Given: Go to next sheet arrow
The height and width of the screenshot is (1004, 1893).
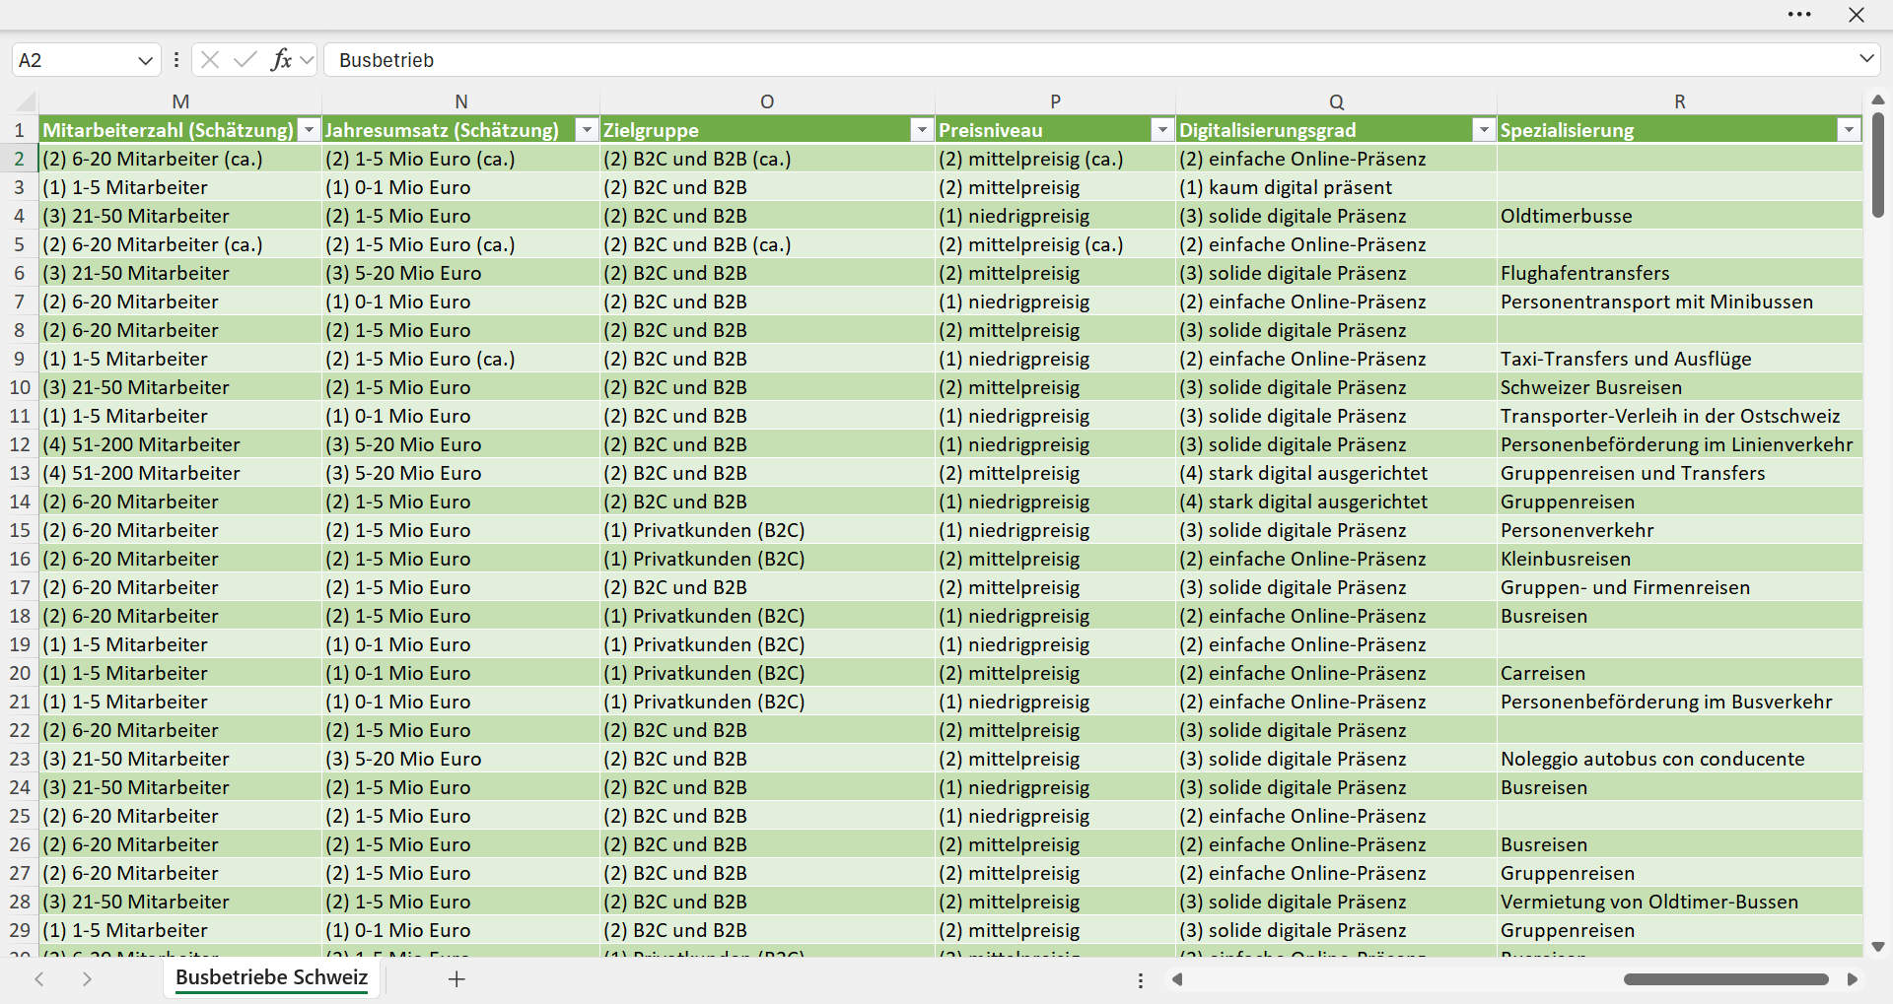Looking at the screenshot, I should coord(87,979).
